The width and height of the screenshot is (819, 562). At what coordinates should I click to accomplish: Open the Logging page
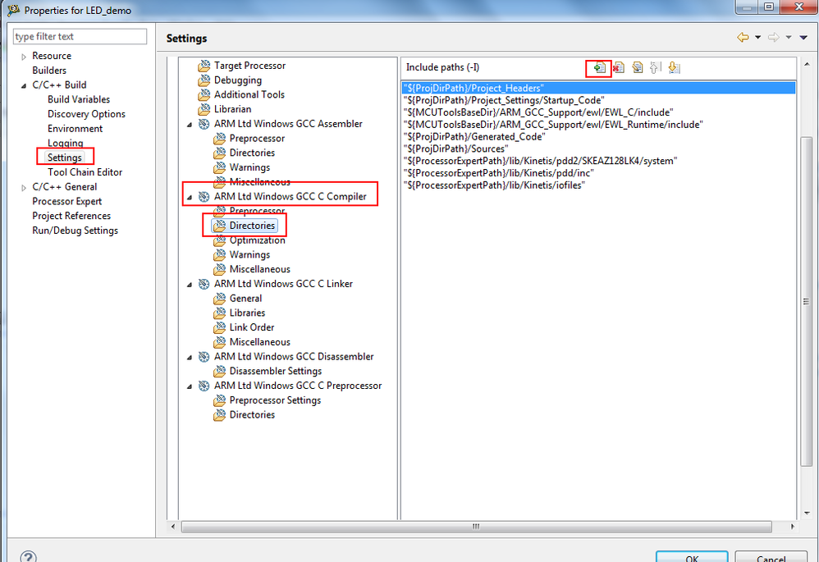[x=65, y=143]
